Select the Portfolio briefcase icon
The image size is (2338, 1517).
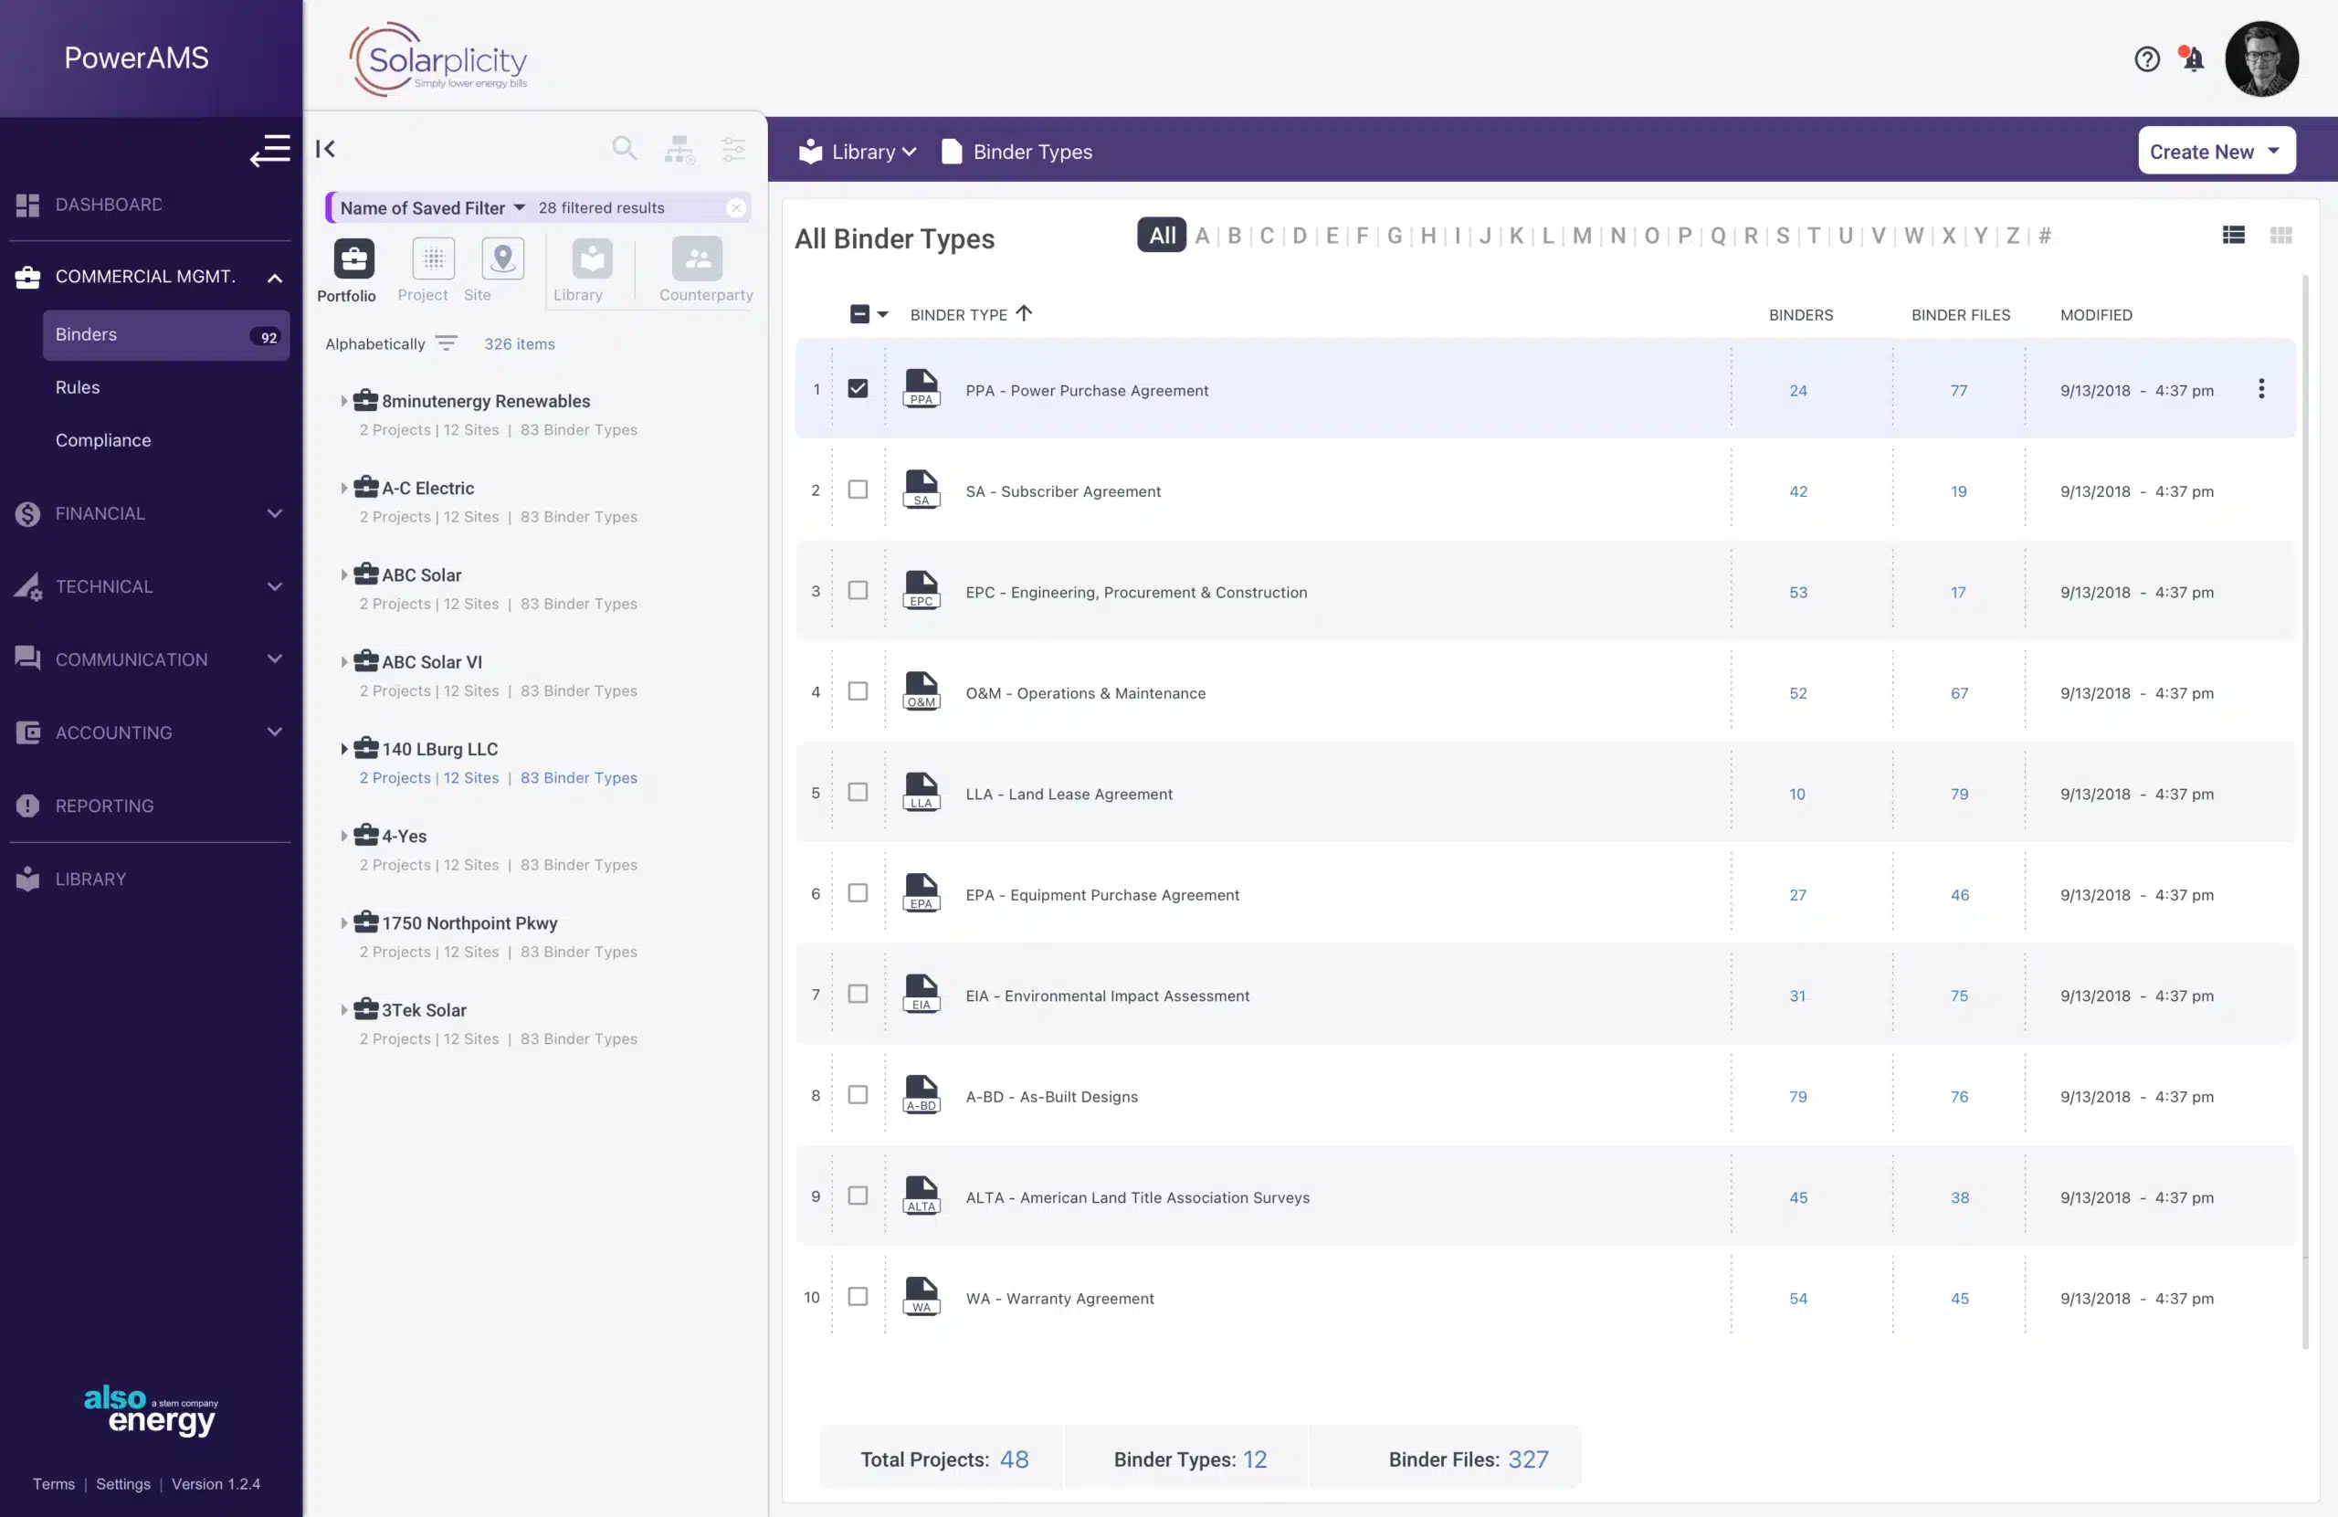point(353,258)
